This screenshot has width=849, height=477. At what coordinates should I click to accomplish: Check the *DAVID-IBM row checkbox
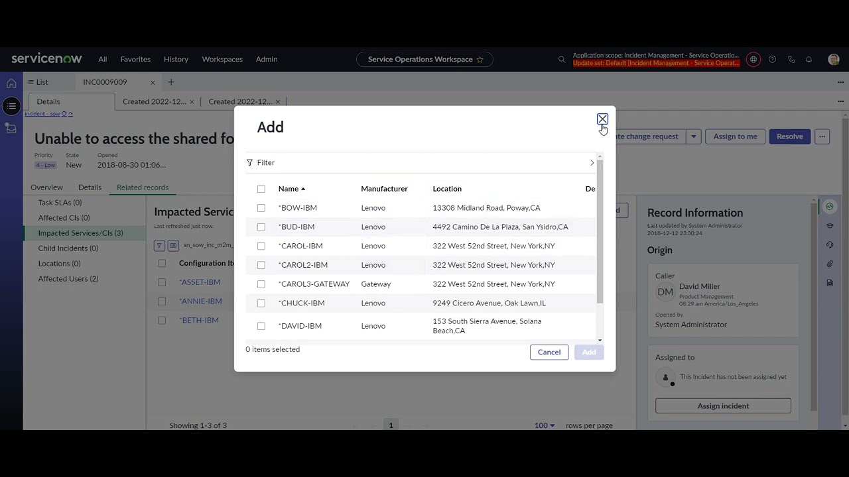[x=261, y=326]
